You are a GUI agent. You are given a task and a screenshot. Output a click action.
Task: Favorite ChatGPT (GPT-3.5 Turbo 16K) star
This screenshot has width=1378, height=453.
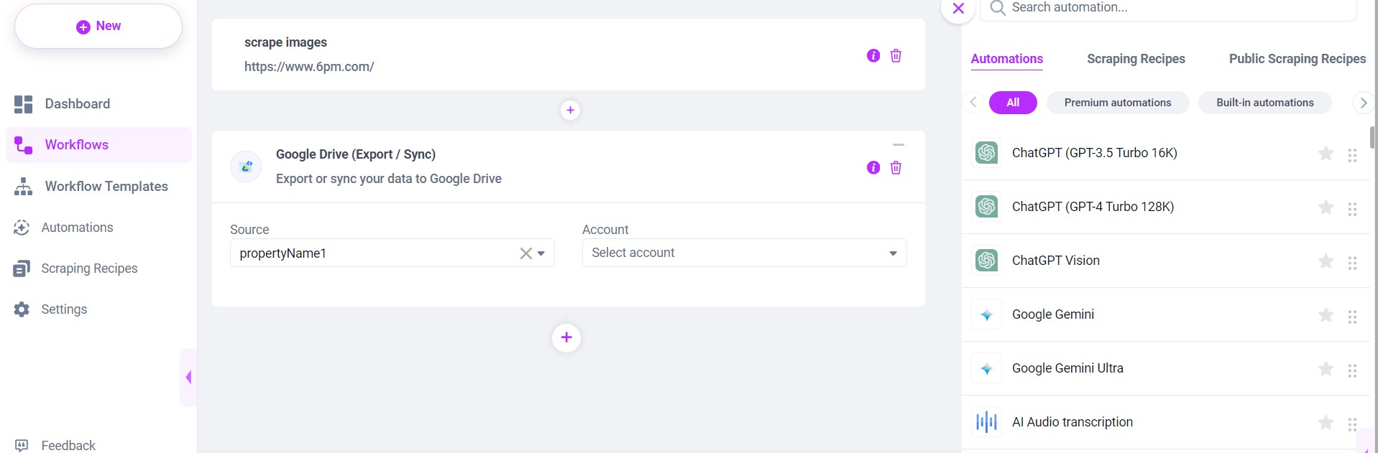click(1326, 154)
